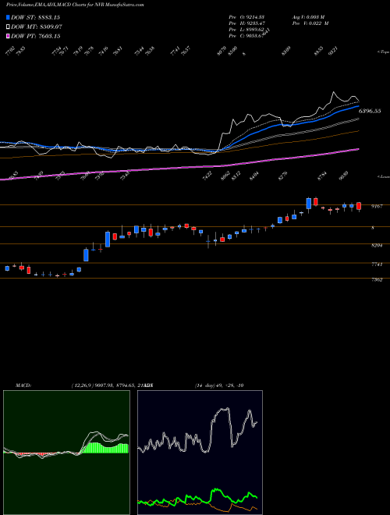Click the Avg V: 0.003 M text
The height and width of the screenshot is (515, 390).
(x=309, y=17)
